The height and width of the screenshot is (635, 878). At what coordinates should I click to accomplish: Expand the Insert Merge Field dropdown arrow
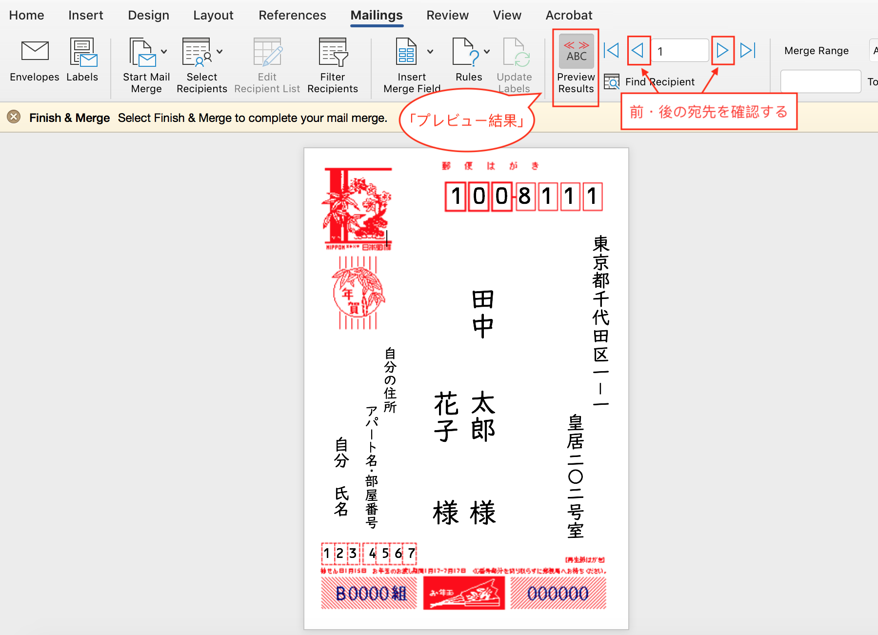[x=430, y=52]
